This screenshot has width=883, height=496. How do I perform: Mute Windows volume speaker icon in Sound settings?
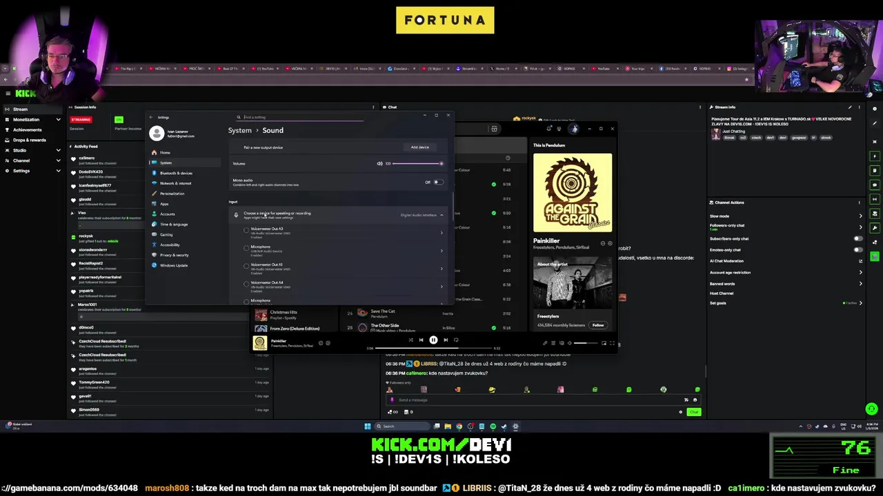(379, 163)
